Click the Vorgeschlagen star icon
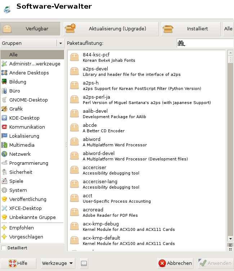The height and width of the screenshot is (271, 234). click(x=4, y=237)
